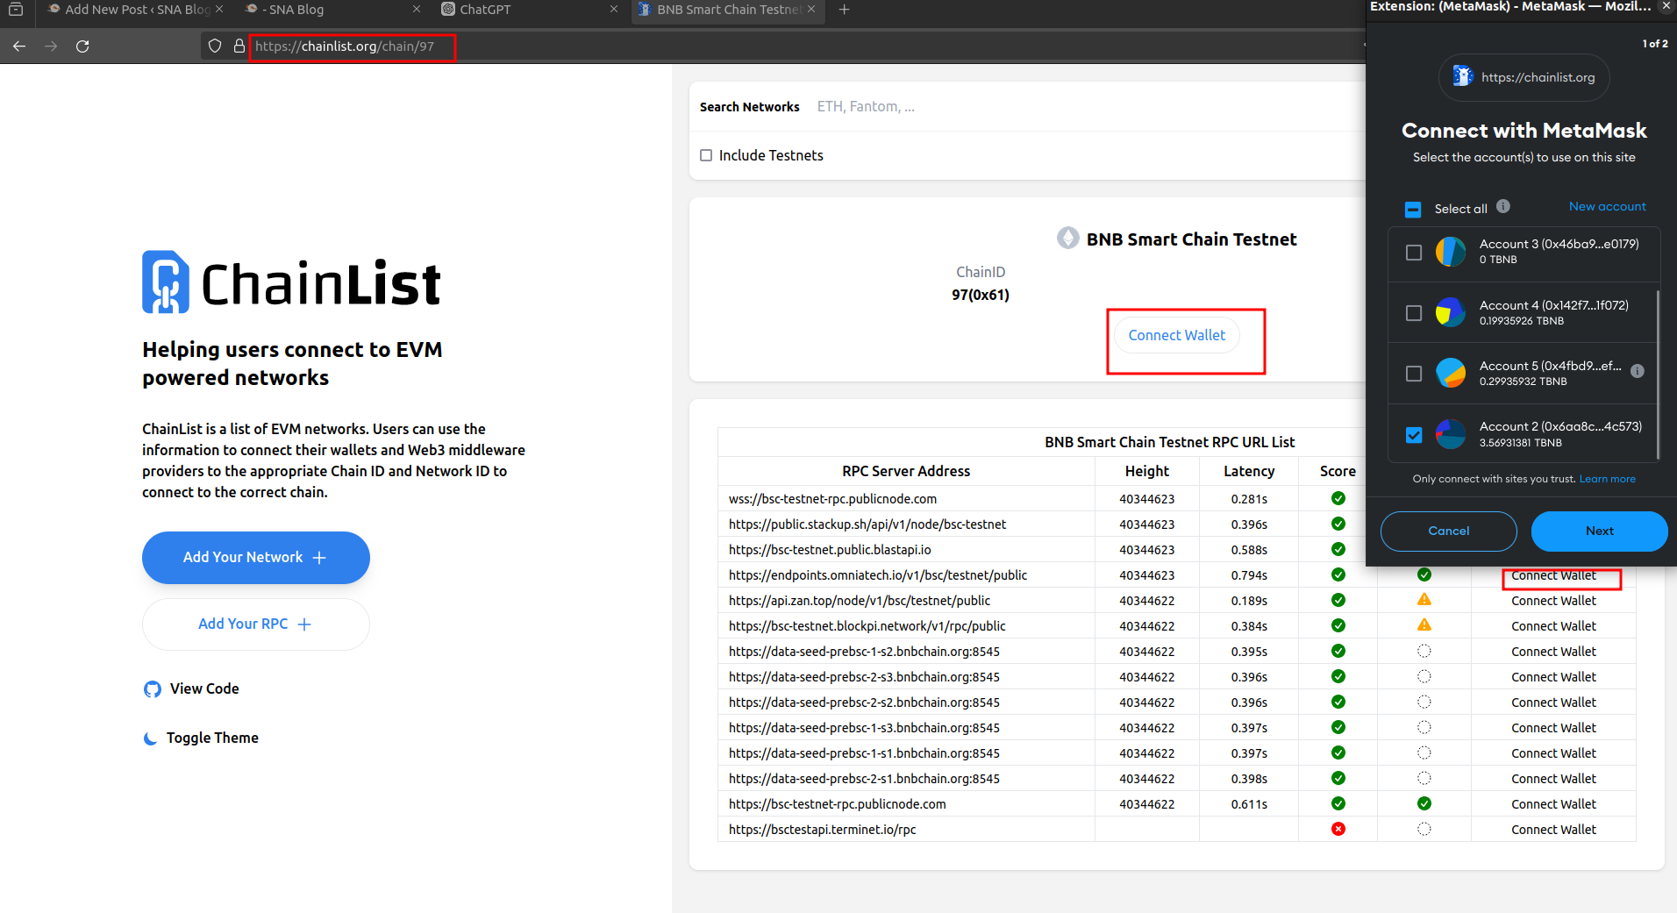Open the tracking protection shield icon
1677x913 pixels.
pyautogui.click(x=215, y=46)
